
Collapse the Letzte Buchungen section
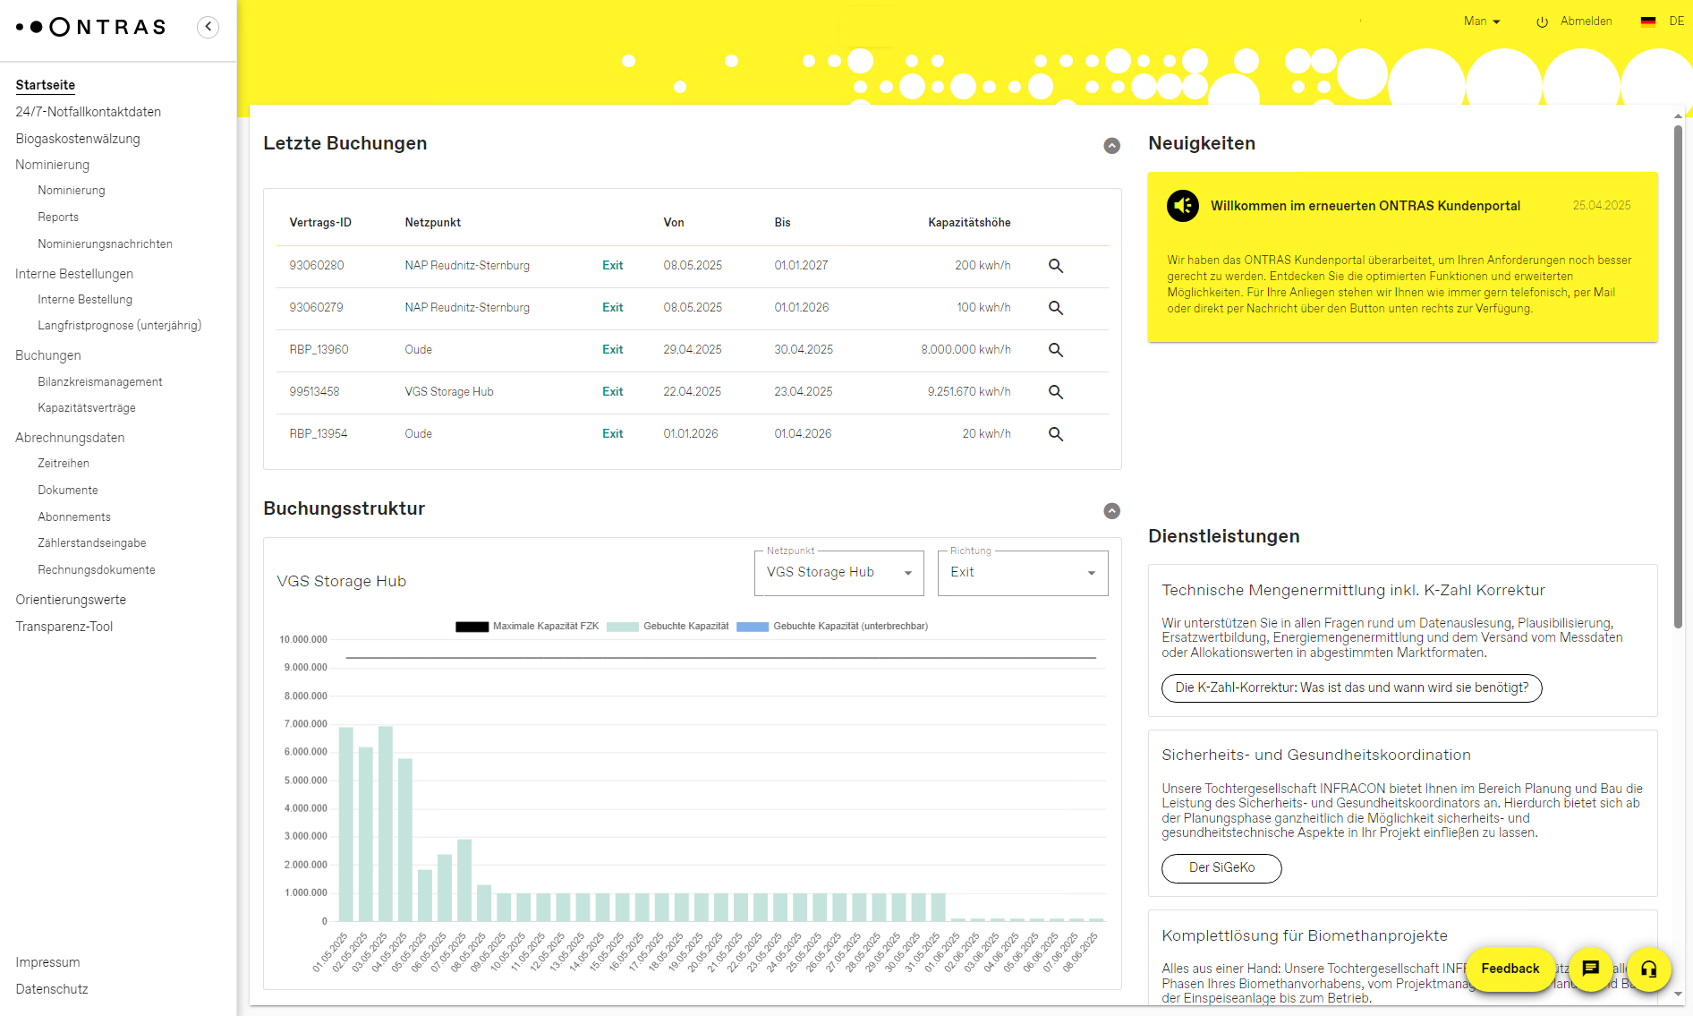pos(1111,146)
